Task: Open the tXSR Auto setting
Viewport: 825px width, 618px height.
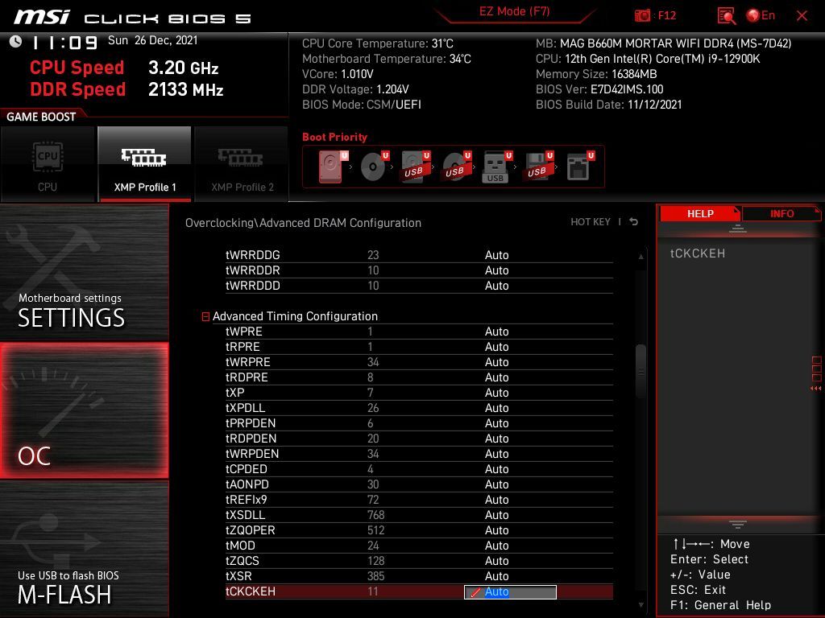Action: (496, 576)
